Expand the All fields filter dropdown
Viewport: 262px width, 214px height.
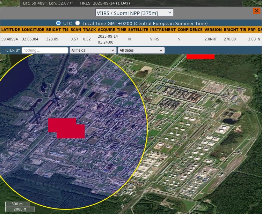coord(93,51)
